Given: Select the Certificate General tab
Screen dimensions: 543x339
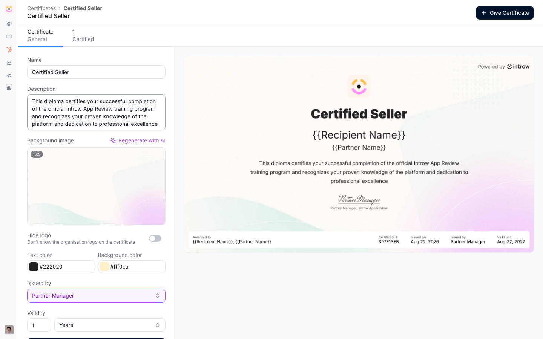Looking at the screenshot, I should [x=40, y=35].
